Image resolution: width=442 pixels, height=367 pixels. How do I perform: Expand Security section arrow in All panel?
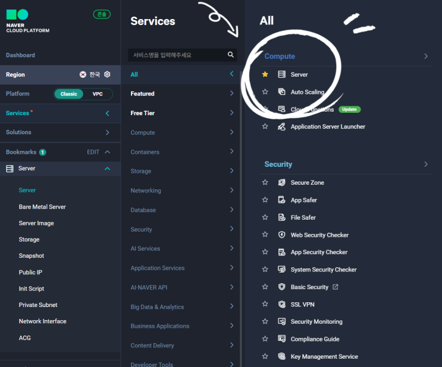[x=426, y=164]
